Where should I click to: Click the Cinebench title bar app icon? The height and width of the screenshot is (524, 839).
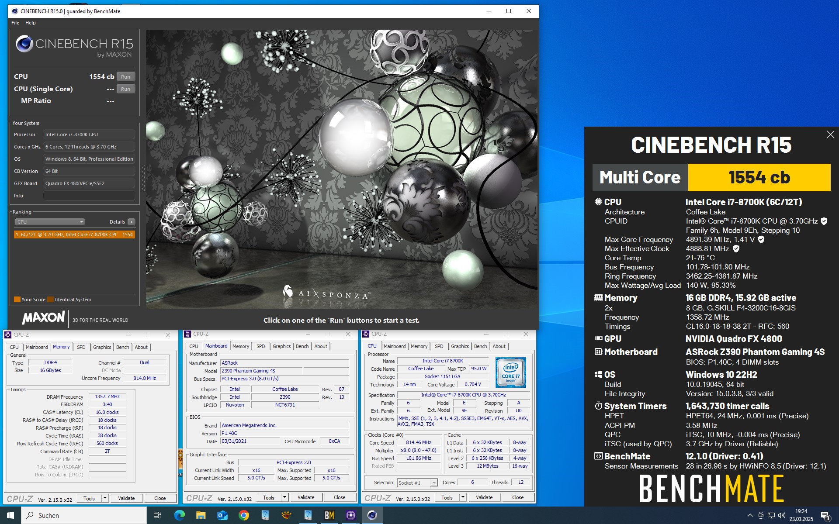15,11
